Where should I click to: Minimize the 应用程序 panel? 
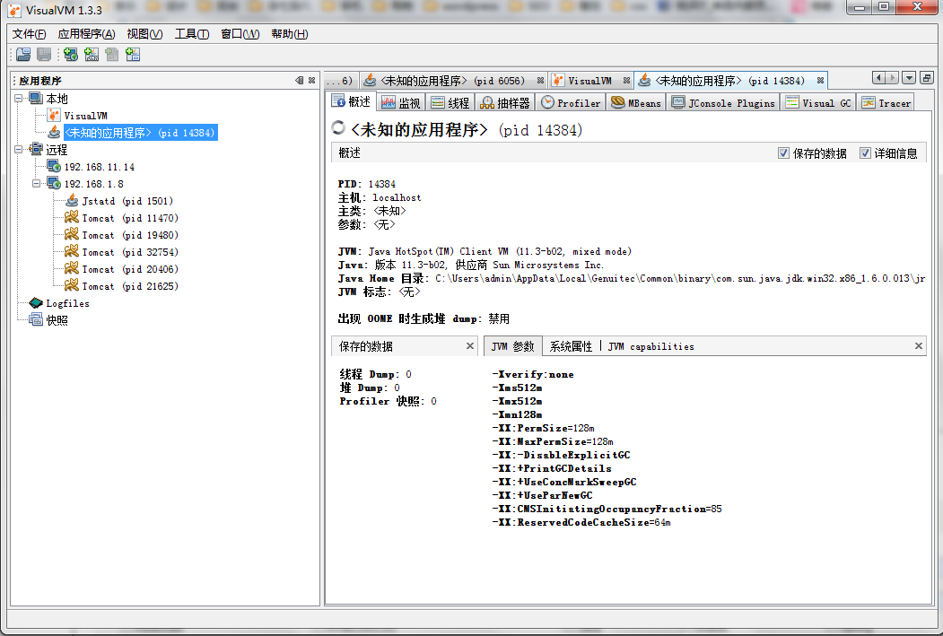click(300, 80)
